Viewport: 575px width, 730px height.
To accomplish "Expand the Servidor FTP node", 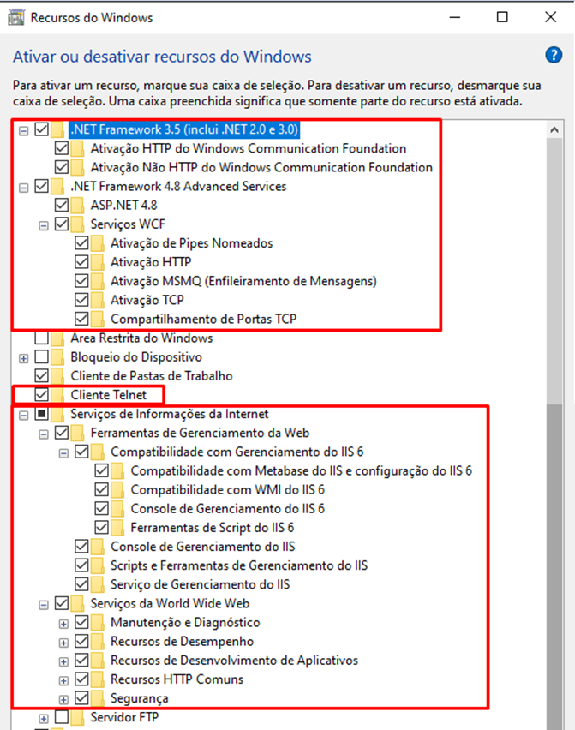I will pyautogui.click(x=44, y=719).
